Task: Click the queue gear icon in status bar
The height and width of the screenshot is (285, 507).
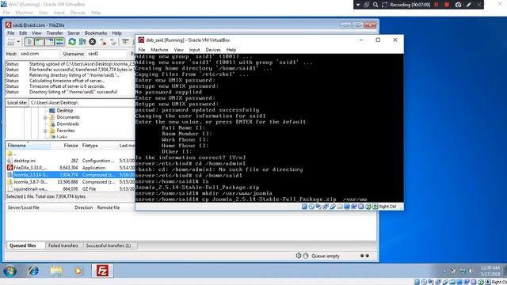Action: click(299, 256)
